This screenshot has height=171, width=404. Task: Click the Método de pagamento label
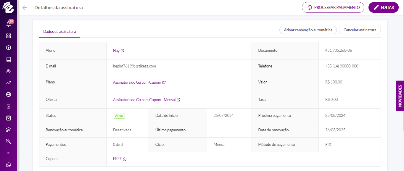pyautogui.click(x=277, y=145)
